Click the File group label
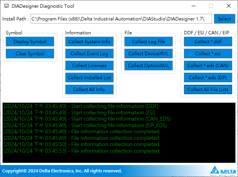 [x=128, y=33]
